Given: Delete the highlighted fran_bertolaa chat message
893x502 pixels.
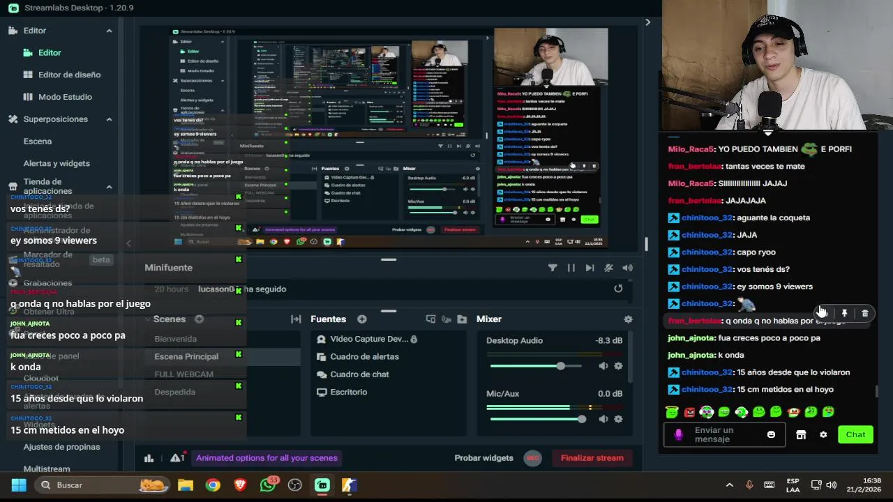Looking at the screenshot, I should pos(865,314).
